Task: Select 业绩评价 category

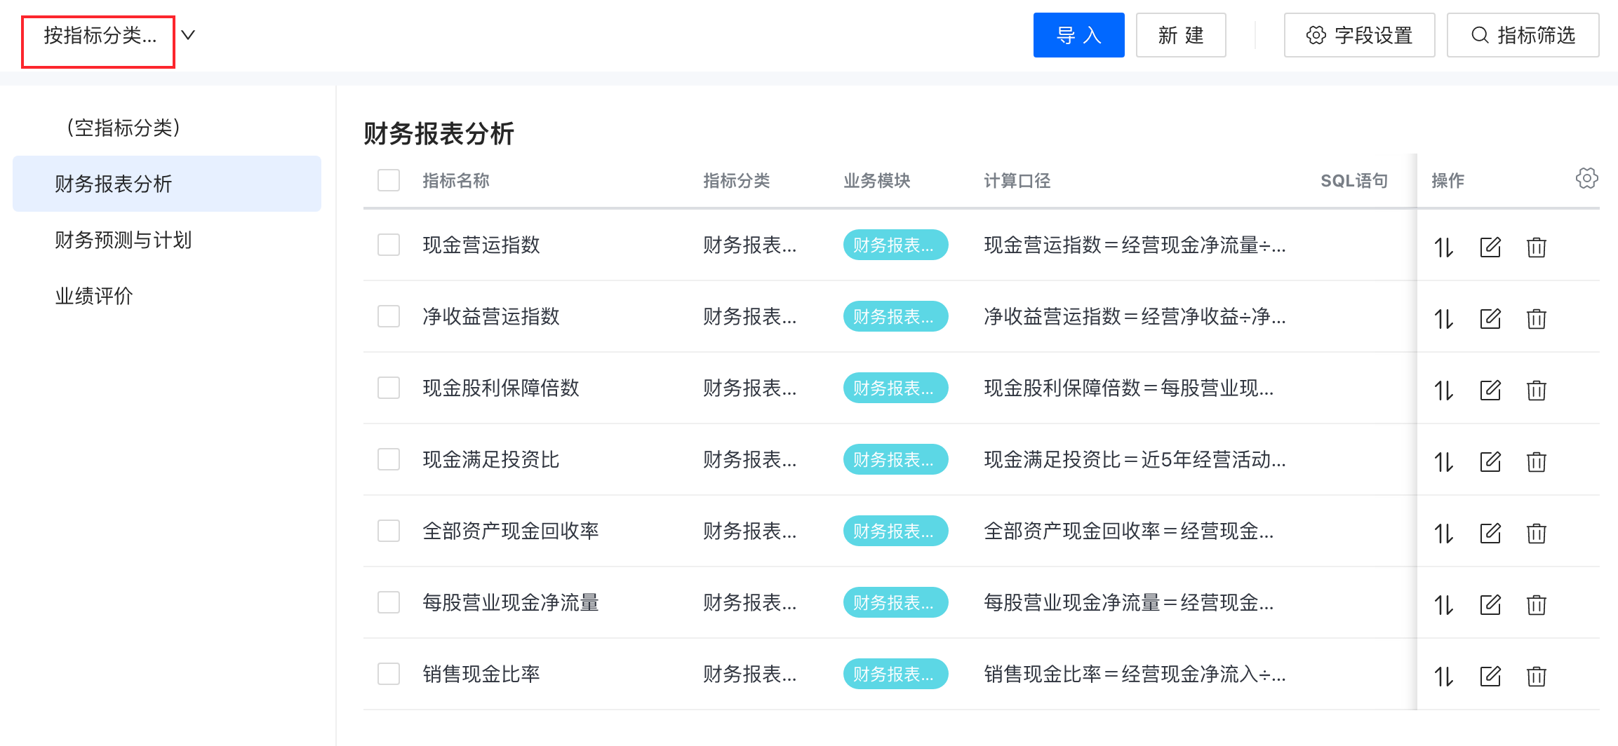Action: pos(167,296)
